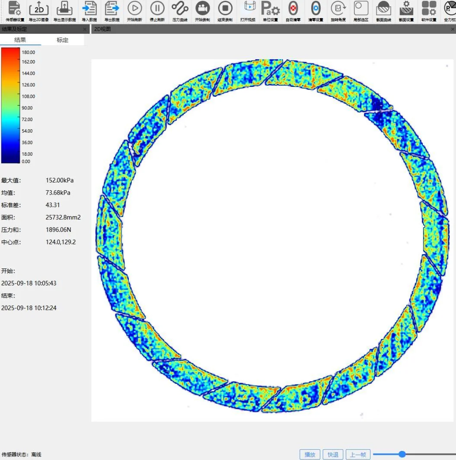Screen dimensions: 456x460
Task: Start refreshing with 开始刷新
Action: [x=134, y=11]
